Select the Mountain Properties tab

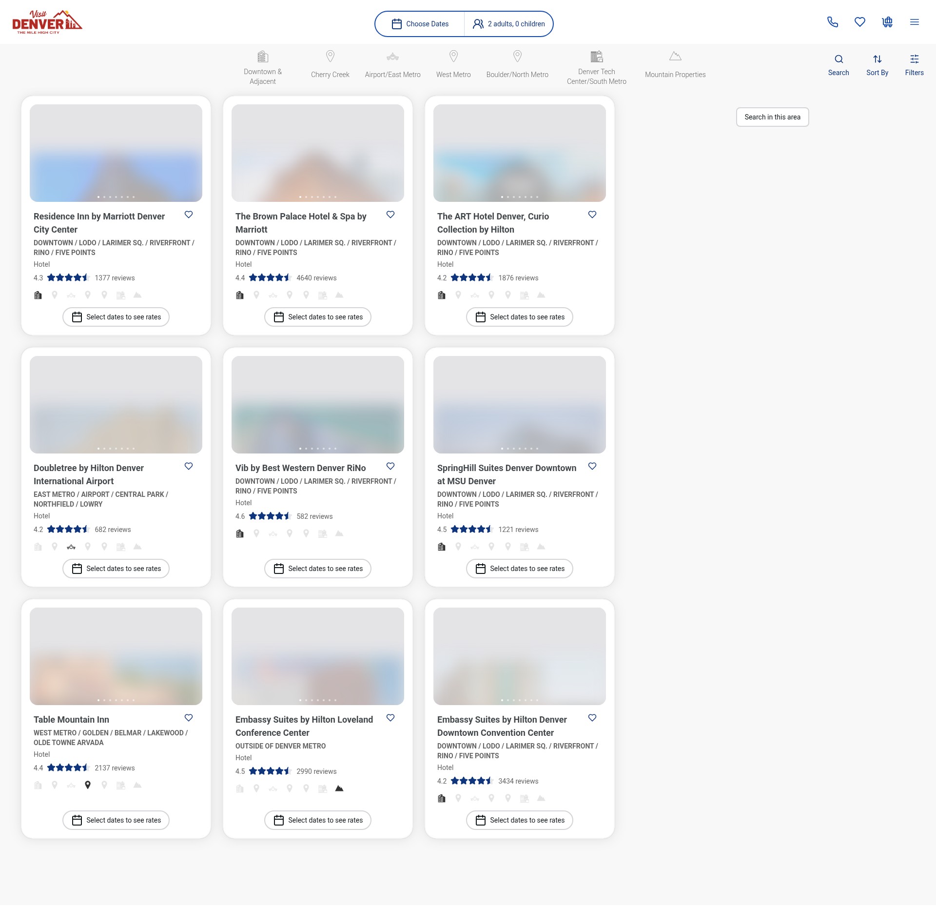675,64
